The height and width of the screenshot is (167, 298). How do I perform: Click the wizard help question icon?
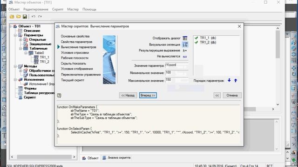59,95
